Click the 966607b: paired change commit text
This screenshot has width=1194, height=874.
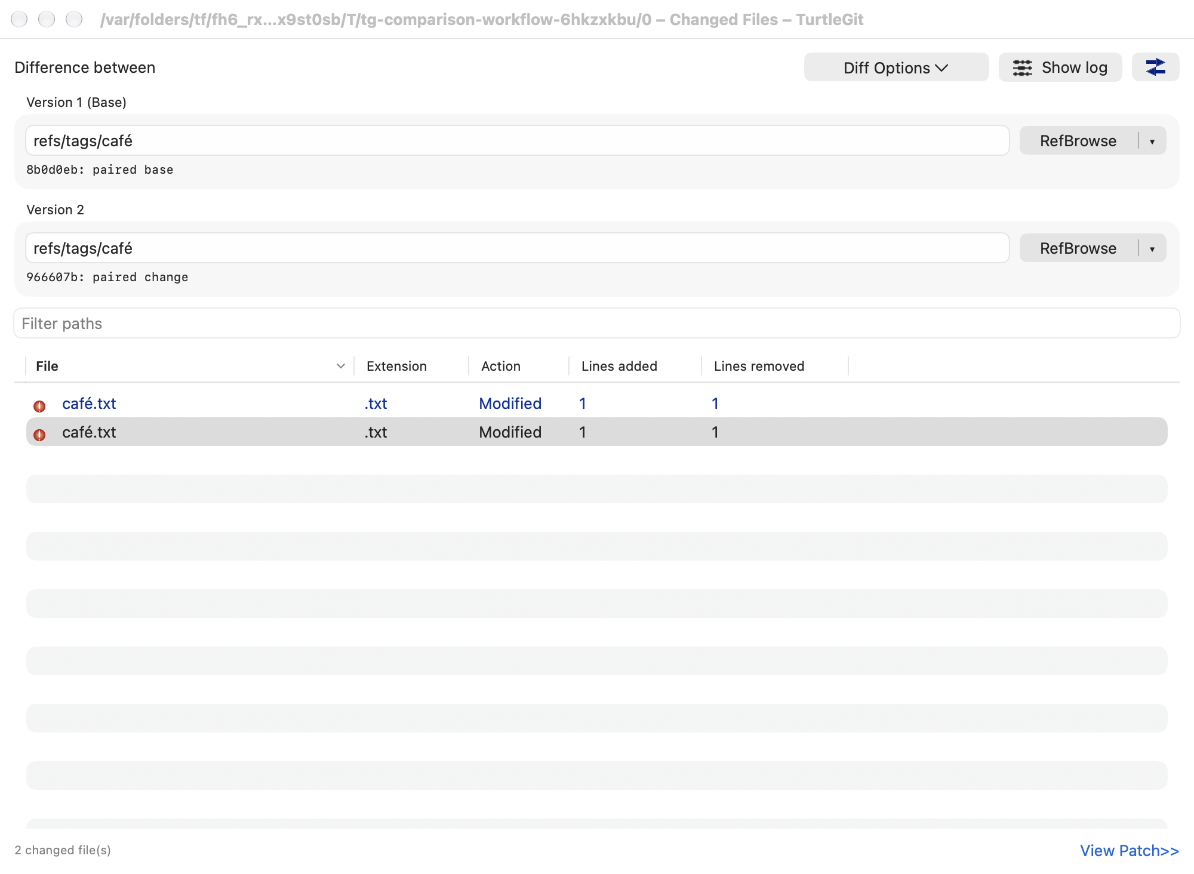[107, 277]
